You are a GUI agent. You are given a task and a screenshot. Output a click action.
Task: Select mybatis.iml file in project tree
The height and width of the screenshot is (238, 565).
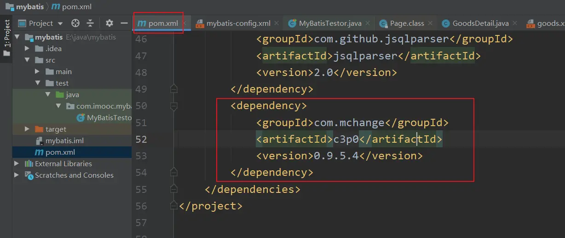(64, 141)
